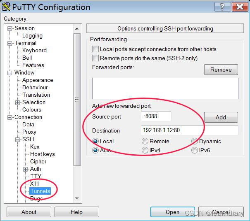Click the category tree scrollbar thumb
The image size is (250, 221).
[x=77, y=100]
